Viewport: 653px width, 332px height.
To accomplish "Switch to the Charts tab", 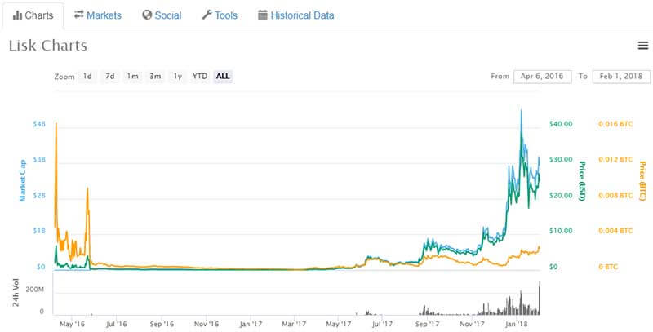I will point(33,15).
